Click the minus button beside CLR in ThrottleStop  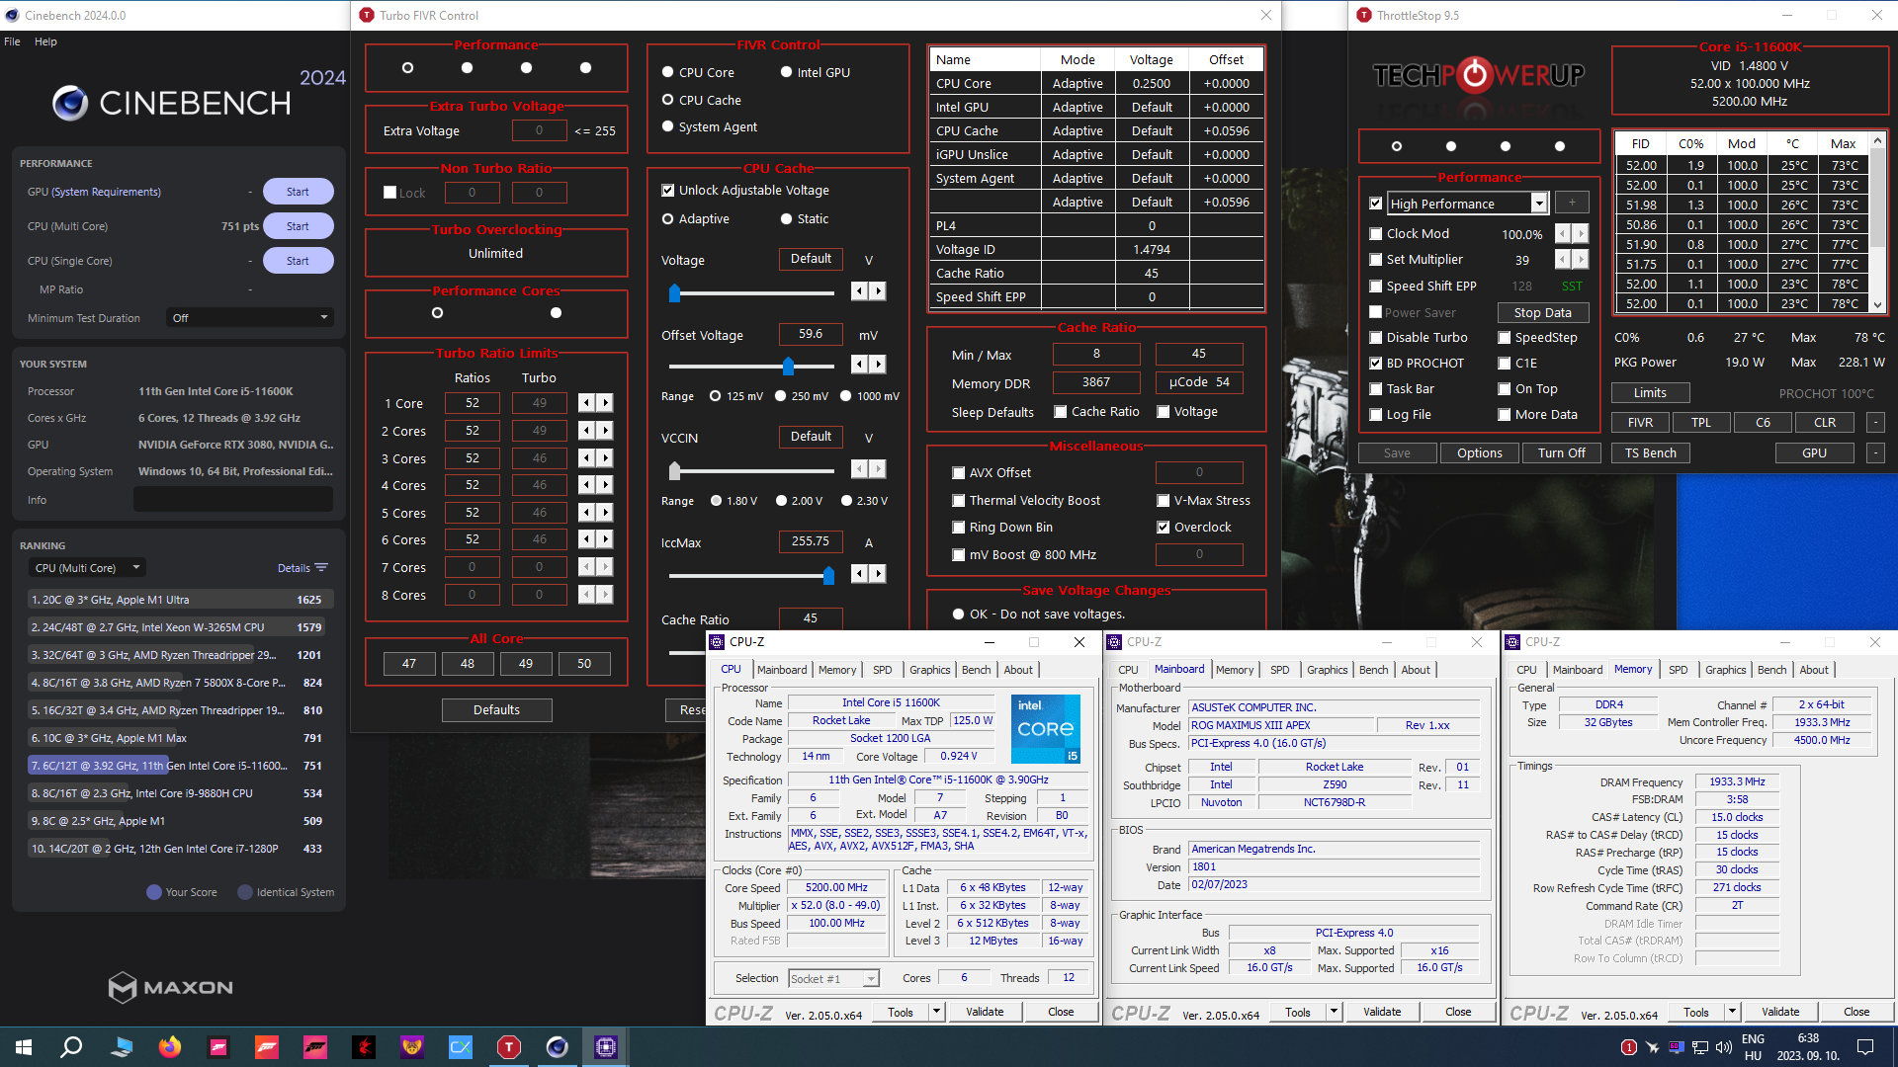tap(1874, 423)
